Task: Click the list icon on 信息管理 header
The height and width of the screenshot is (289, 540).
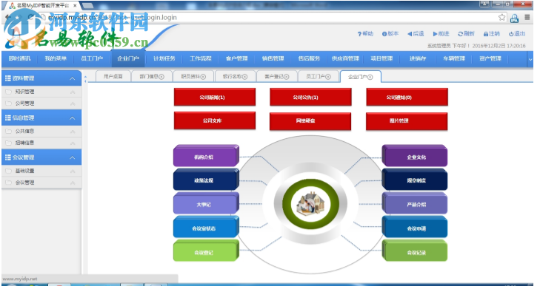Action: point(8,118)
